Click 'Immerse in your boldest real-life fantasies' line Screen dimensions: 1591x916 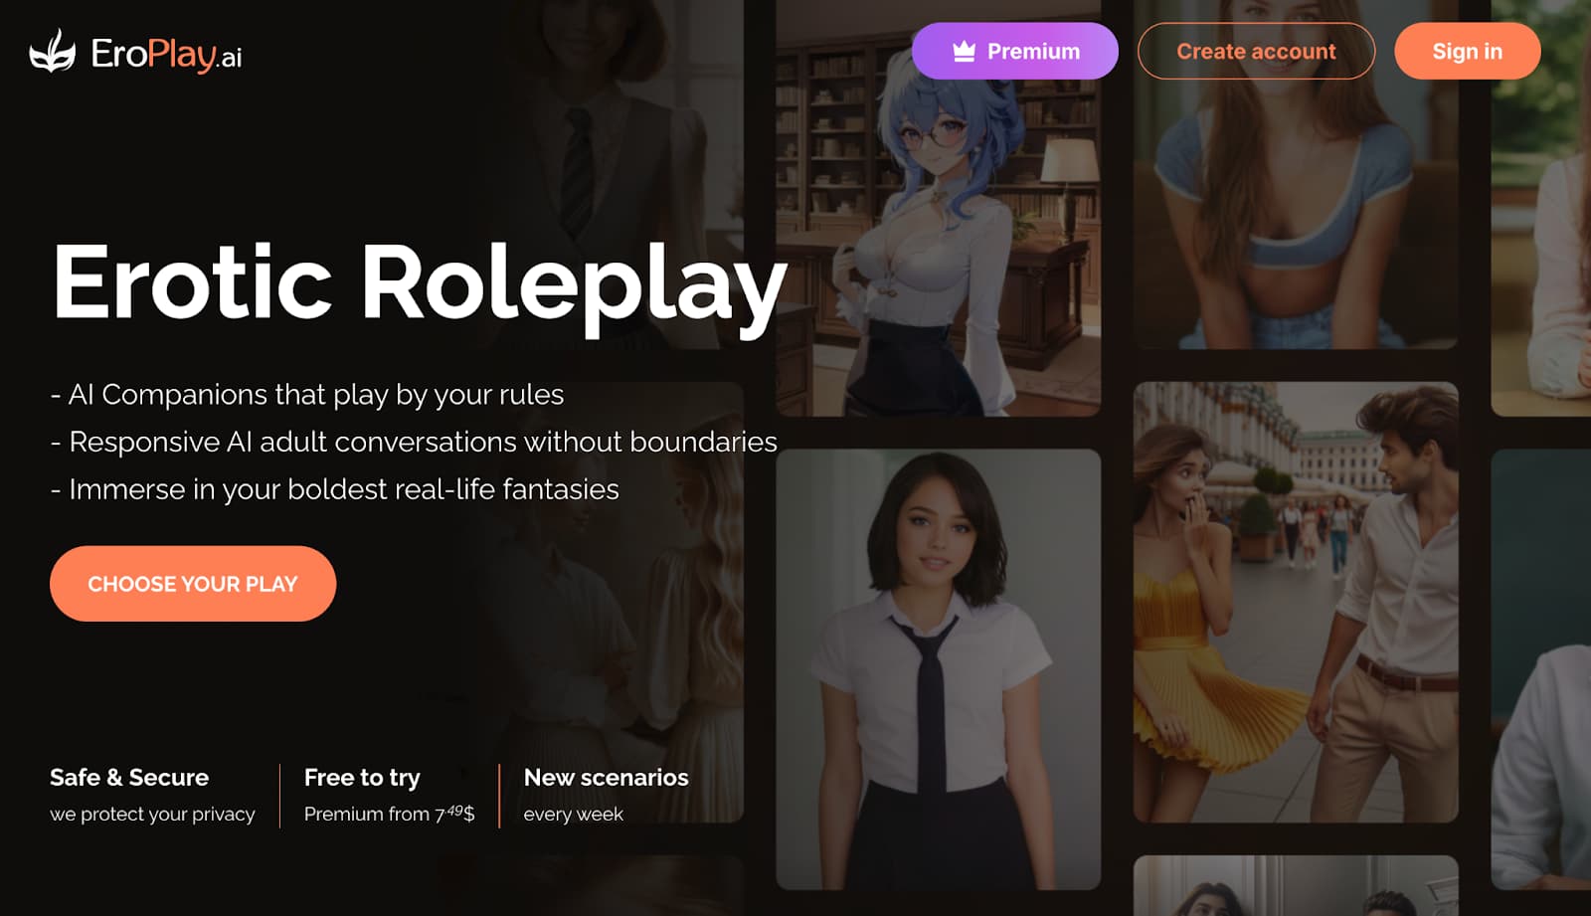pos(334,489)
